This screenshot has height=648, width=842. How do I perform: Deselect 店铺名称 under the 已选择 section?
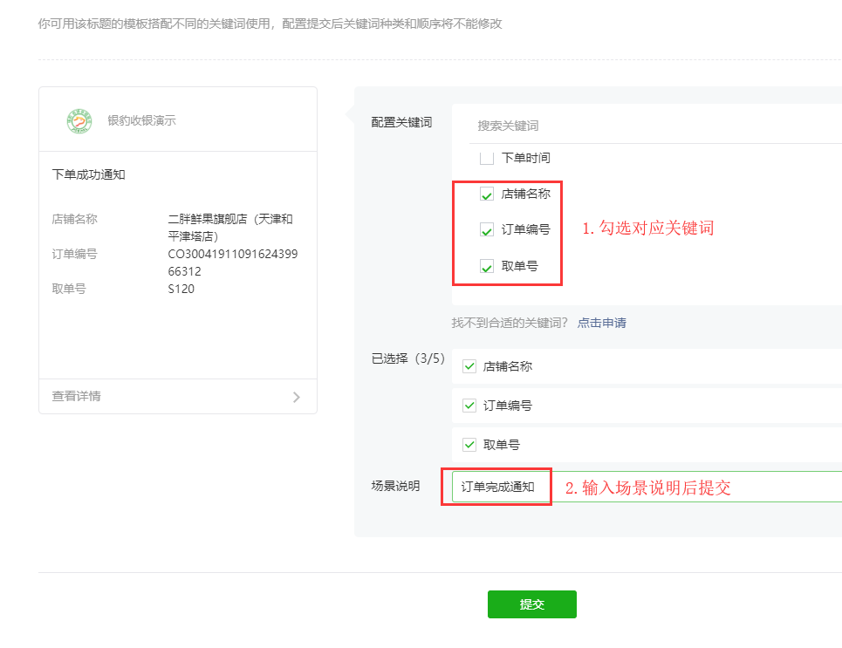click(469, 366)
